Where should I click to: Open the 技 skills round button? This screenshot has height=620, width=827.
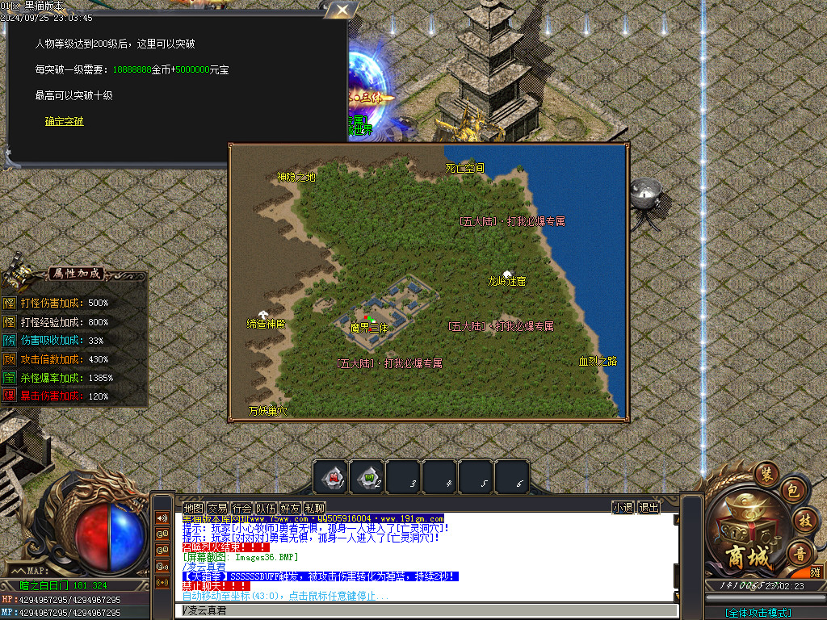point(805,521)
